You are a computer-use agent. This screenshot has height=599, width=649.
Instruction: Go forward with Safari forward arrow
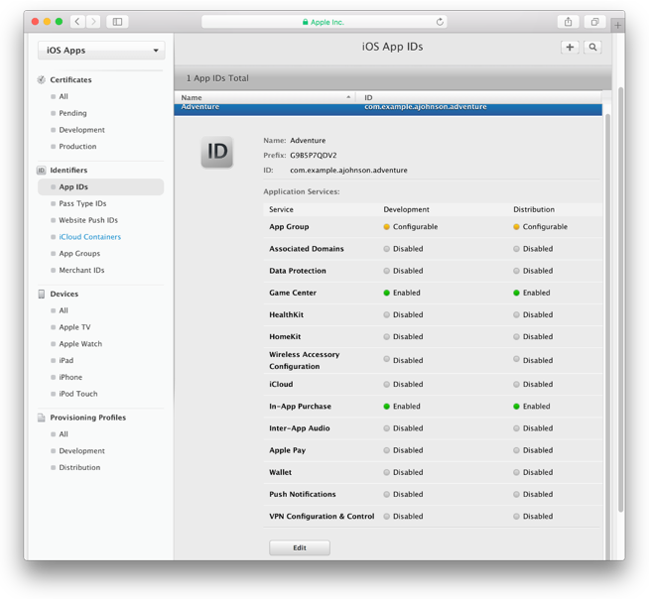click(x=93, y=22)
